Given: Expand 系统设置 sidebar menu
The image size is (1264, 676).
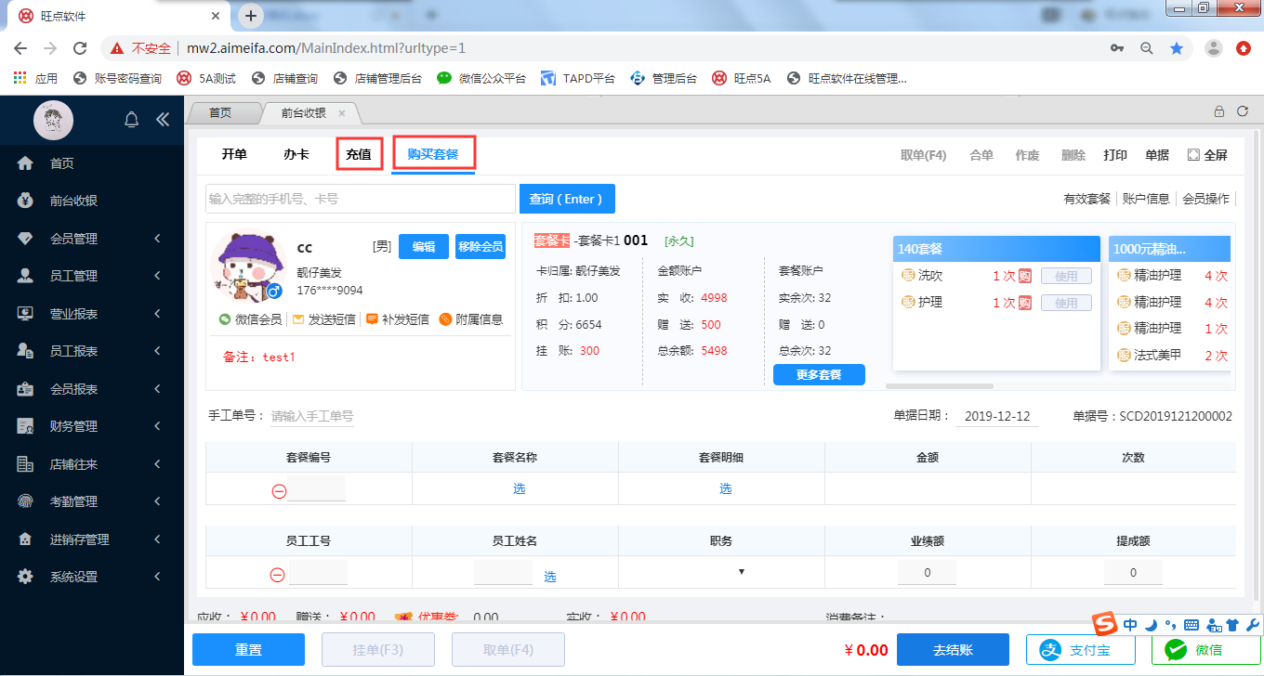Looking at the screenshot, I should (x=93, y=577).
